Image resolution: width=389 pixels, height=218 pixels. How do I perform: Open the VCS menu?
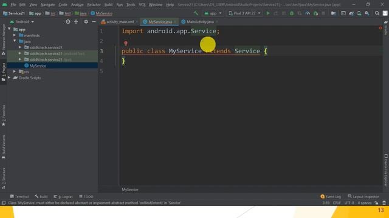click(142, 5)
